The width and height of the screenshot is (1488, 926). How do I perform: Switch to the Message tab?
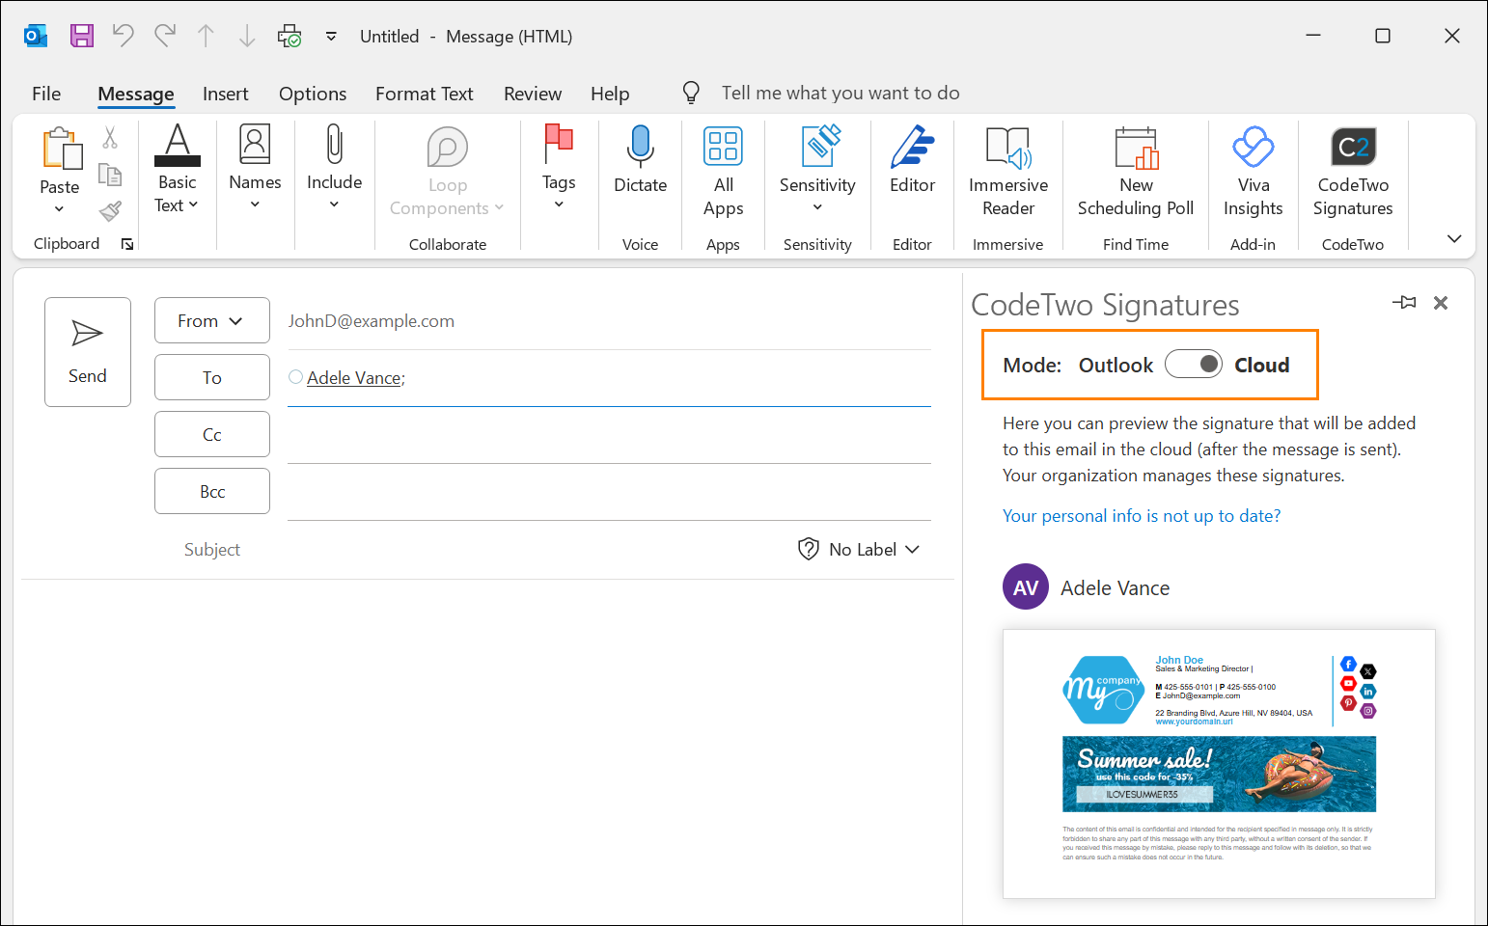pos(136,94)
